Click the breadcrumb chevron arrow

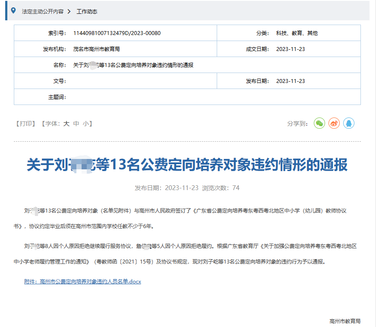tap(69, 12)
